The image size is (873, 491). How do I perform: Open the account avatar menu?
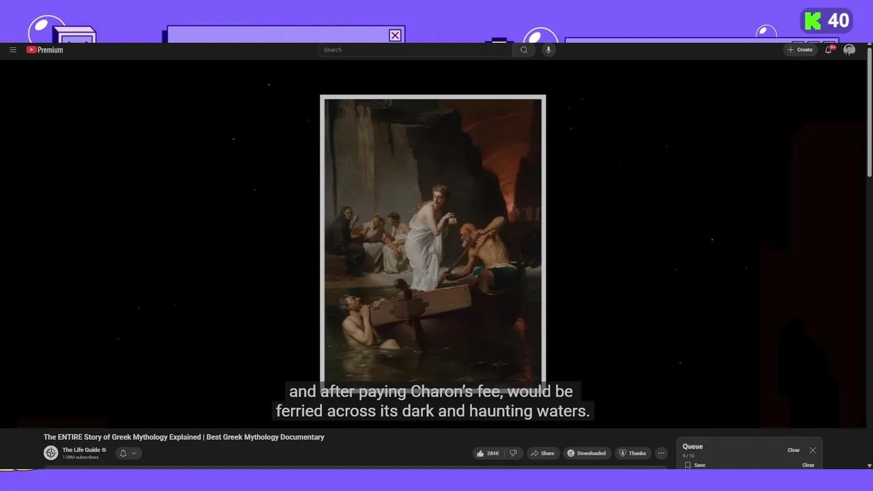click(x=849, y=50)
